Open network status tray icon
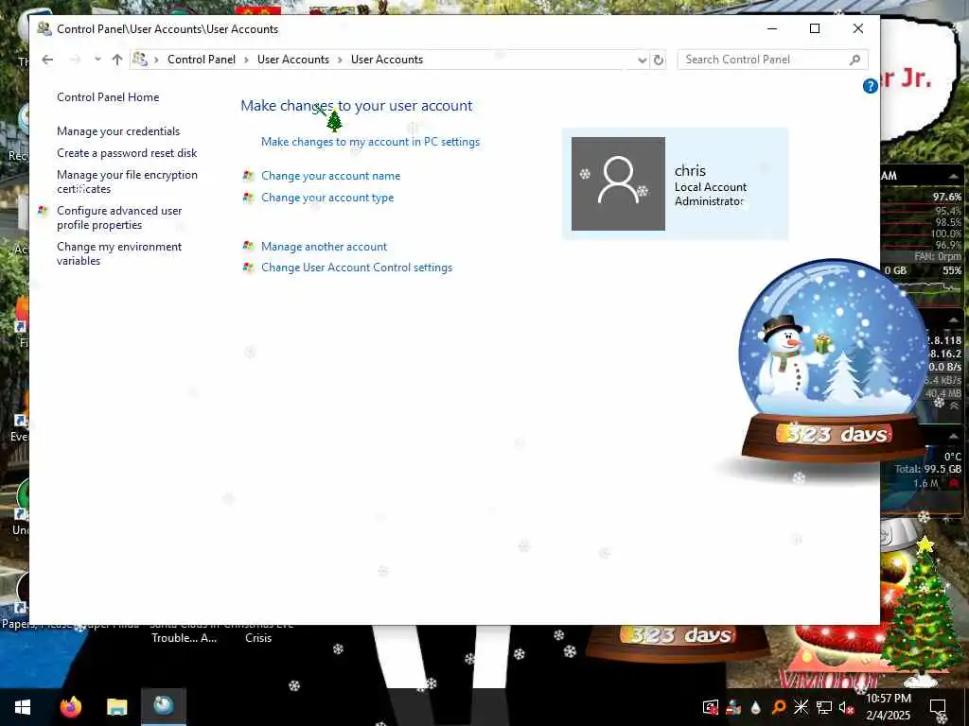The width and height of the screenshot is (969, 726). tap(824, 707)
